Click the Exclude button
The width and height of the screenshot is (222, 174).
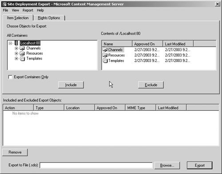(x=151, y=85)
